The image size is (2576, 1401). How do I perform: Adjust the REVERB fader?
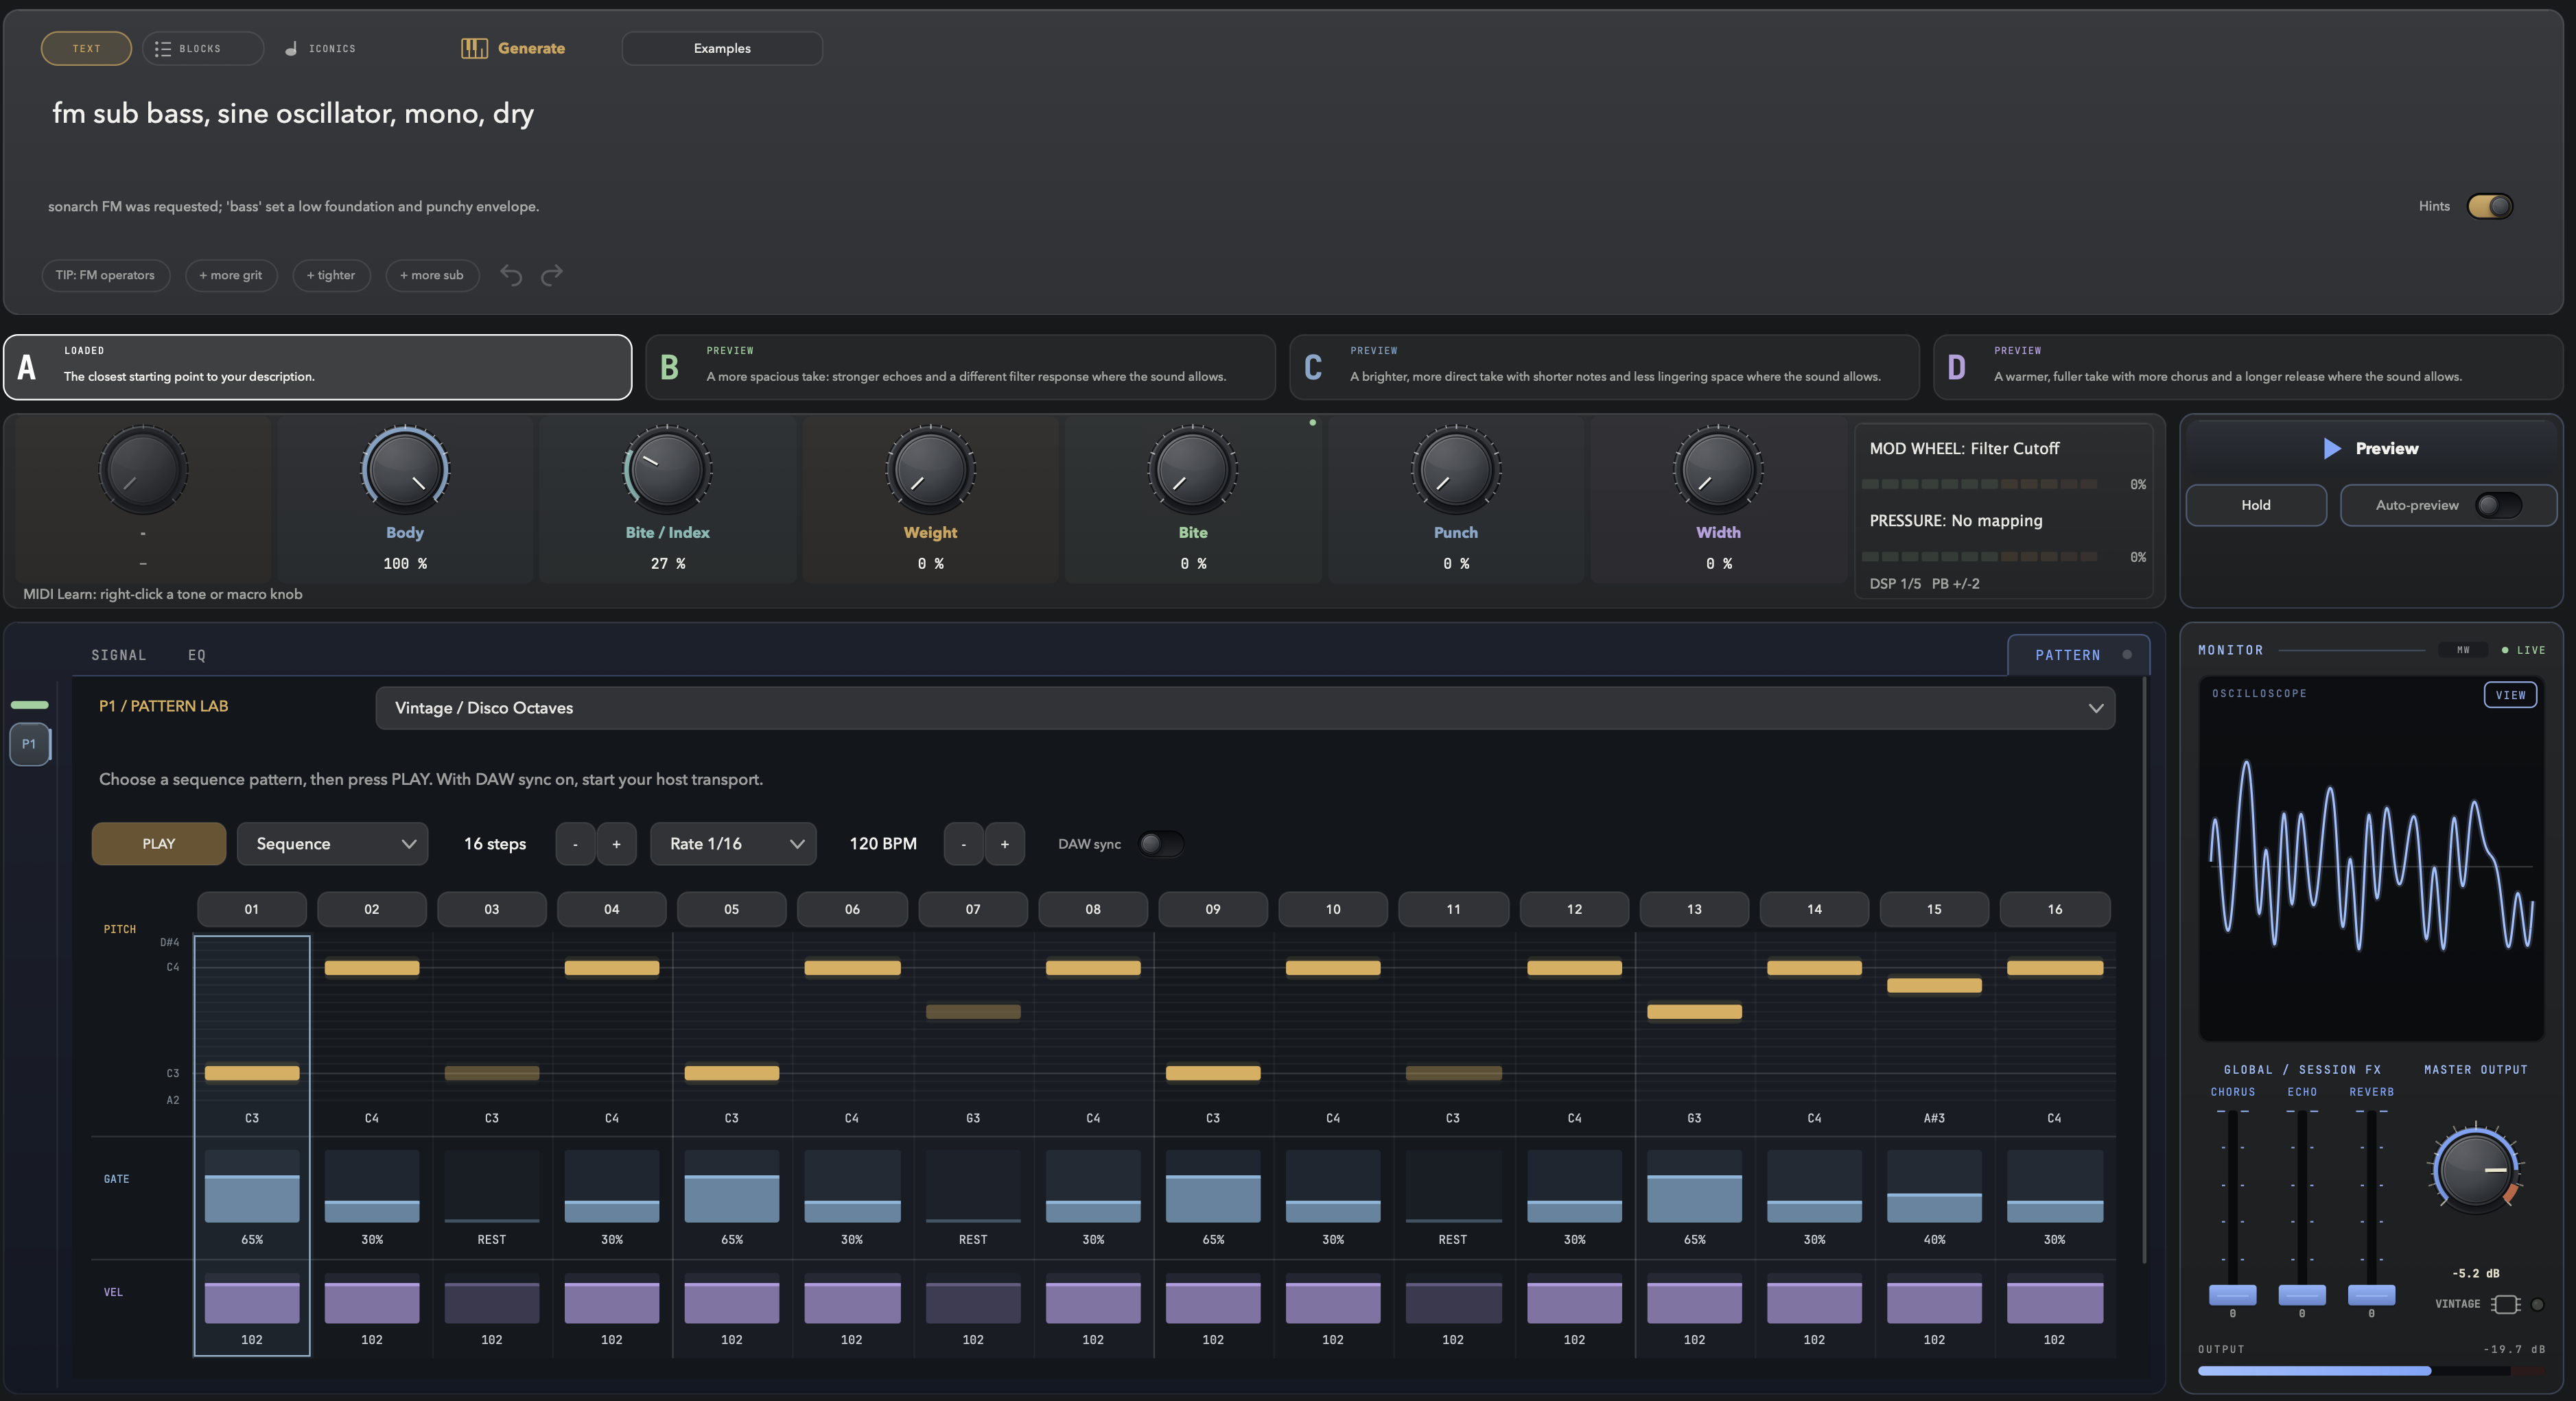point(2371,1295)
